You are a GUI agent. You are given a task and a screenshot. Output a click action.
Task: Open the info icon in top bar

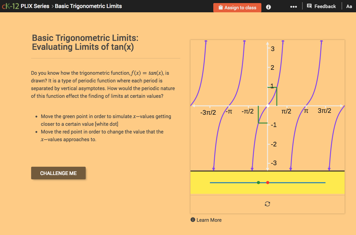(268, 7)
